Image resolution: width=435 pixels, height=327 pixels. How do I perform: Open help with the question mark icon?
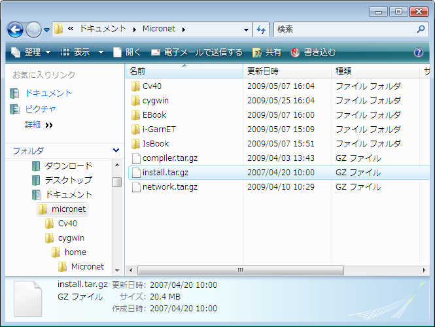[x=419, y=52]
